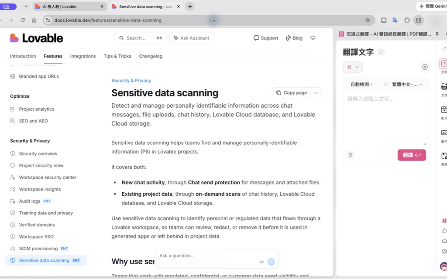Swap source and target languages
Image resolution: width=447 pixels, height=279 pixels.
pyautogui.click(x=386, y=84)
